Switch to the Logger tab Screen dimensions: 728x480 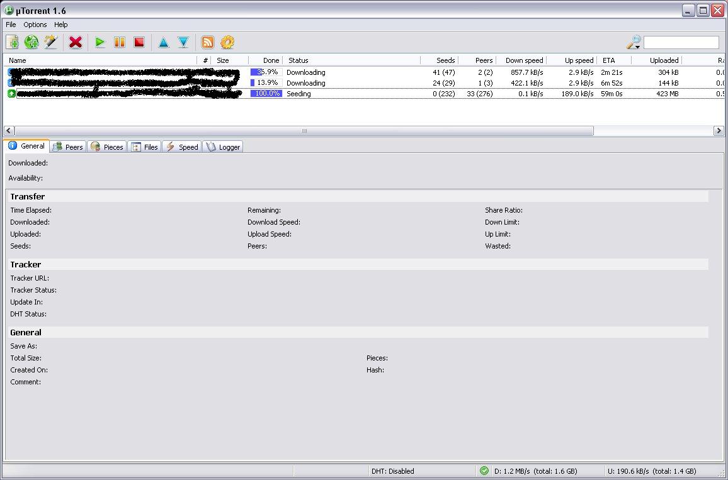(x=223, y=147)
